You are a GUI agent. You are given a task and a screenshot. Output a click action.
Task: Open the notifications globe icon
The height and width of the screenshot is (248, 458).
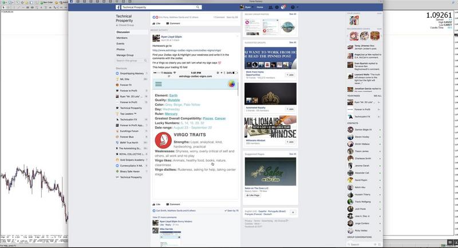(283, 7)
